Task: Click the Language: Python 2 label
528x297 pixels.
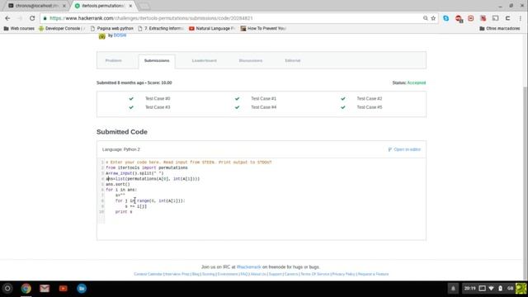Action: [x=121, y=149]
